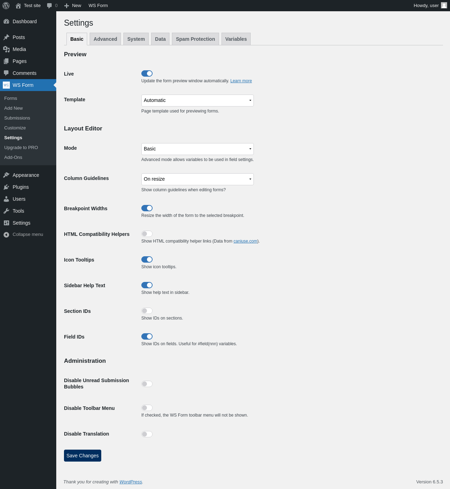Screen dimensions: 450x489
Task: Disable Sidebar Help Text toggle
Action: [x=147, y=285]
